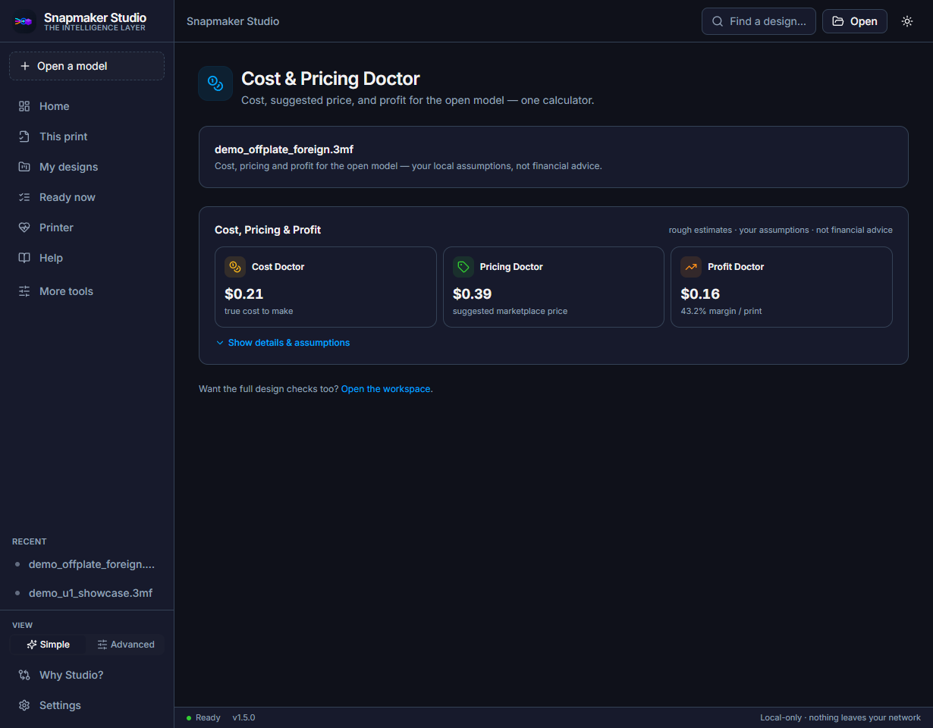Click the Profit Doctor trend icon
The height and width of the screenshot is (728, 933).
691,267
